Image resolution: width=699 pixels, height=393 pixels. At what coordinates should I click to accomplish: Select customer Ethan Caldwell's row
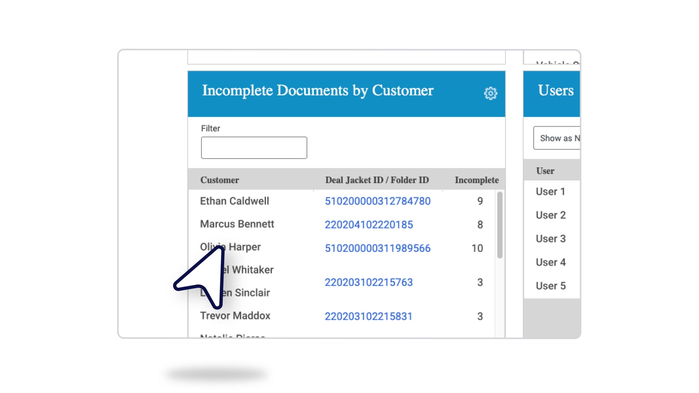click(x=234, y=201)
